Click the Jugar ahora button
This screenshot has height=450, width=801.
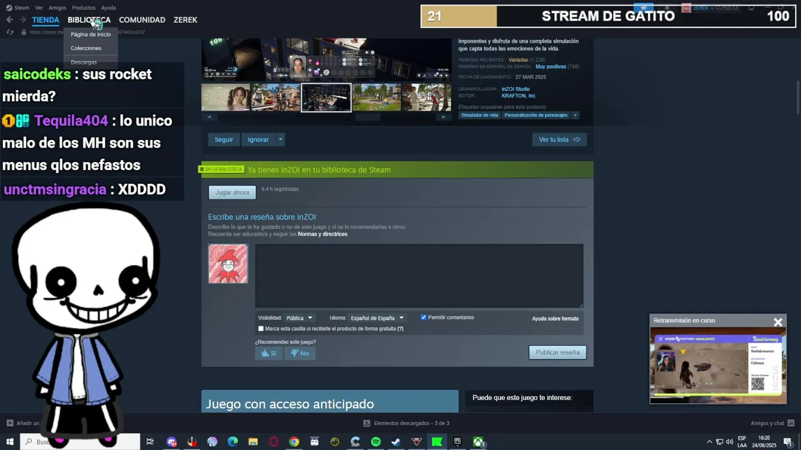point(232,192)
